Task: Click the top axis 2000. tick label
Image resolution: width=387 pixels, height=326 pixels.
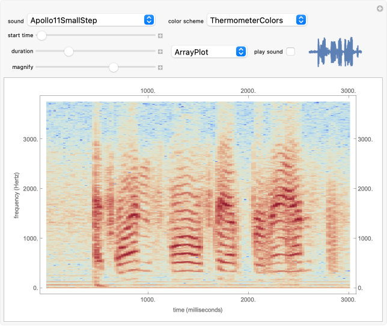Action: [x=248, y=90]
